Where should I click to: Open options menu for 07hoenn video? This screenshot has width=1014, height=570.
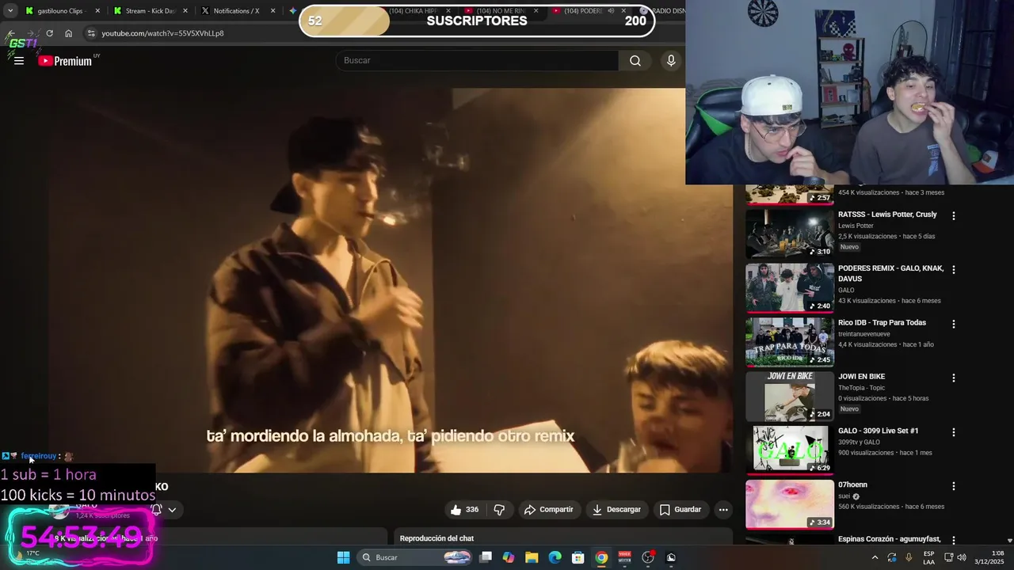click(953, 486)
